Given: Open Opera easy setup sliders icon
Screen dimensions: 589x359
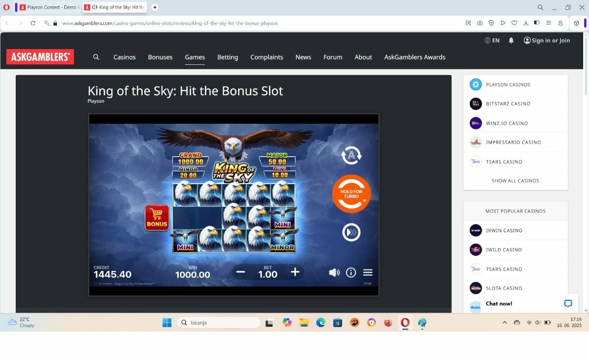Looking at the screenshot, I should (549, 23).
